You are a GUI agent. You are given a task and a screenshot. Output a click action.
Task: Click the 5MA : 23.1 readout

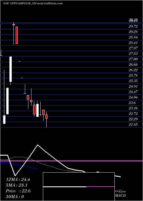(x=17, y=185)
